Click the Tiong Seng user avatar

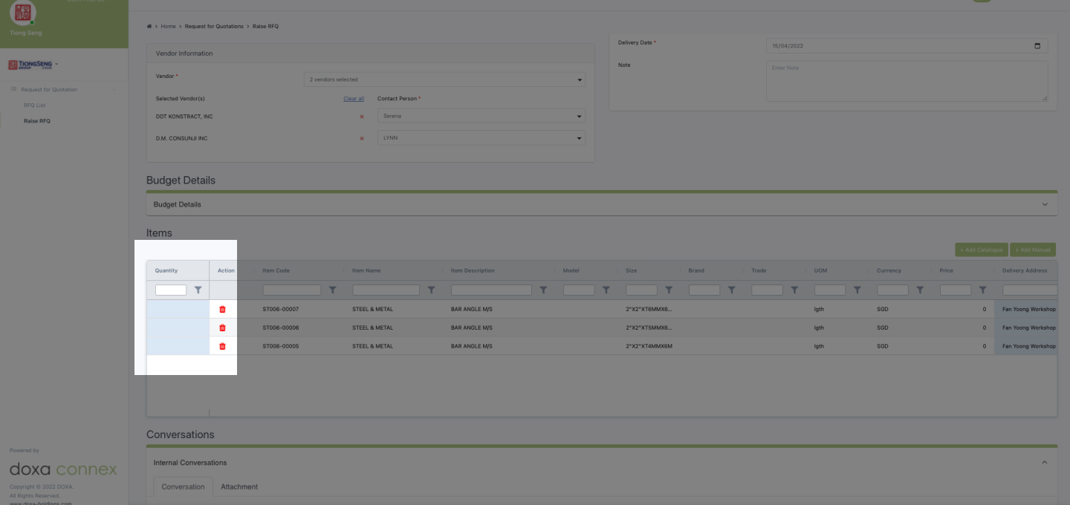click(23, 13)
